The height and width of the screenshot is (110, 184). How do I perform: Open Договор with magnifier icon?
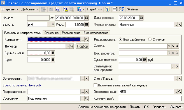72,46
